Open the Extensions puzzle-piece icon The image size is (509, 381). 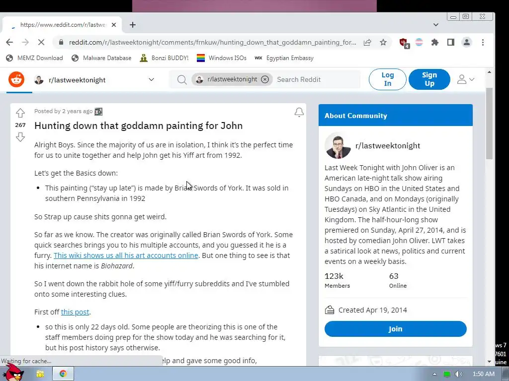coord(434,42)
